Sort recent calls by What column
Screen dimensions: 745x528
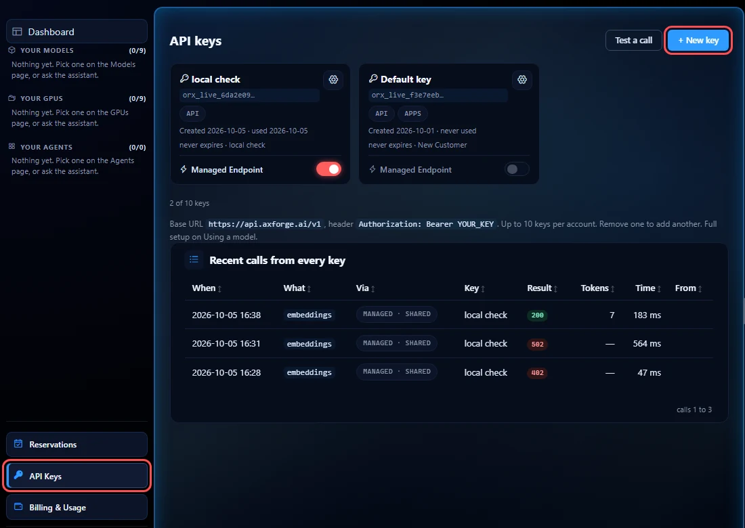tap(297, 288)
